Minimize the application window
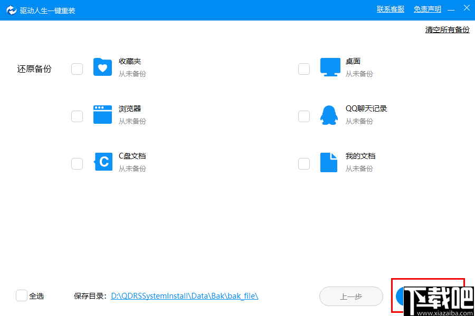 pyautogui.click(x=451, y=8)
